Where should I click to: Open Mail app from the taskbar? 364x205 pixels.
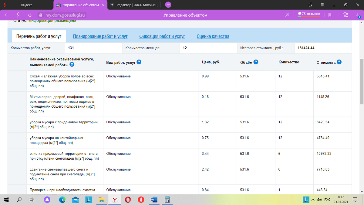point(76,200)
